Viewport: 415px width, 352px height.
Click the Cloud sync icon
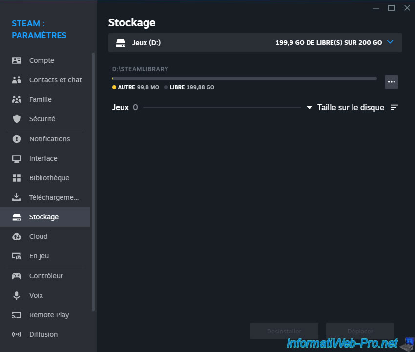pyautogui.click(x=17, y=236)
